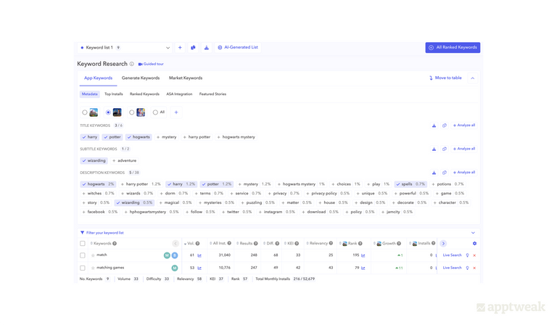This screenshot has height=325, width=557.
Task: Open rank history chart for match
Action: click(363, 255)
